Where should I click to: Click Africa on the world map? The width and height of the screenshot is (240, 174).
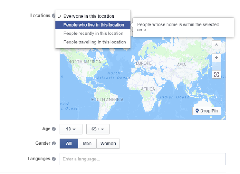(x=147, y=89)
